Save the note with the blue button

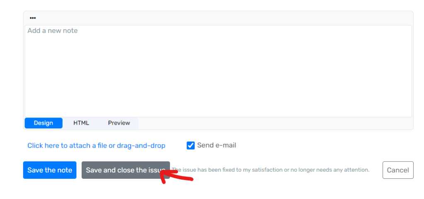click(x=50, y=170)
